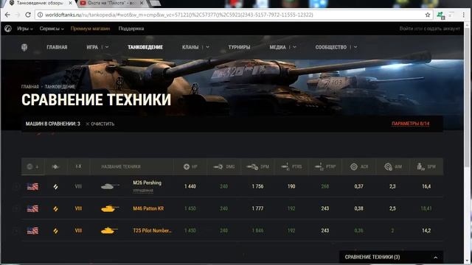This screenshot has width=472, height=265.
Task: Sort the table by the PTRS column
Action: coord(291,166)
